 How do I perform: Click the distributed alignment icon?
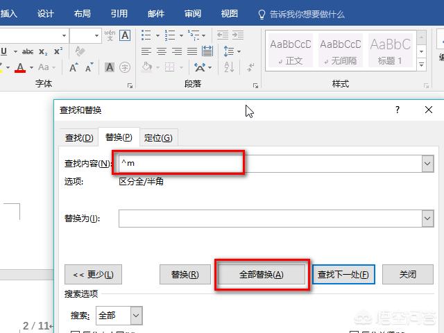coord(207,51)
